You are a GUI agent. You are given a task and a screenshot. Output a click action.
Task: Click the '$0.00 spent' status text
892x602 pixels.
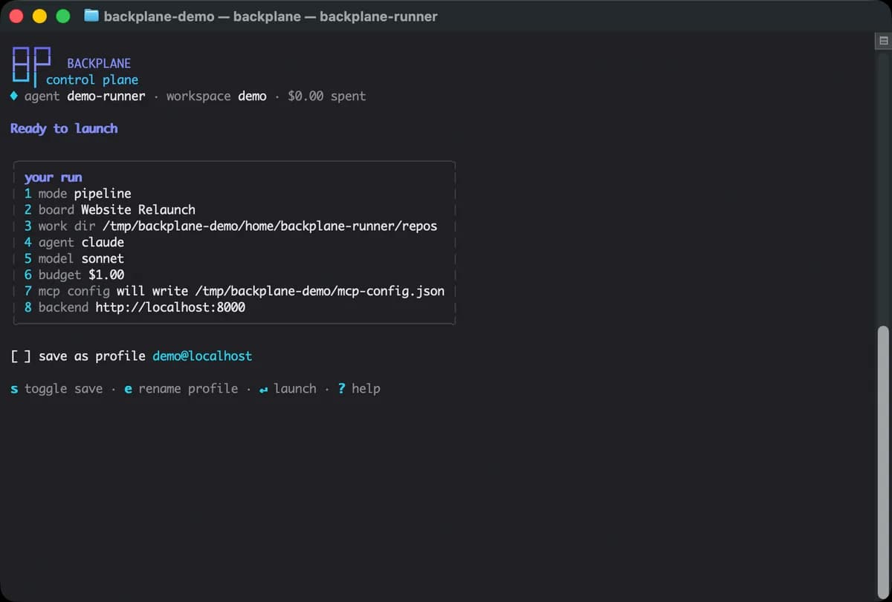[x=327, y=96]
